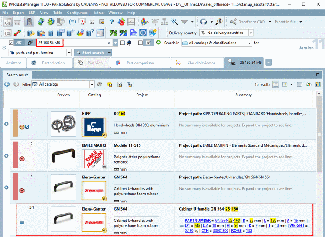This screenshot has width=325, height=237.
Task: Click the BMP image export icon
Action: point(8,22)
